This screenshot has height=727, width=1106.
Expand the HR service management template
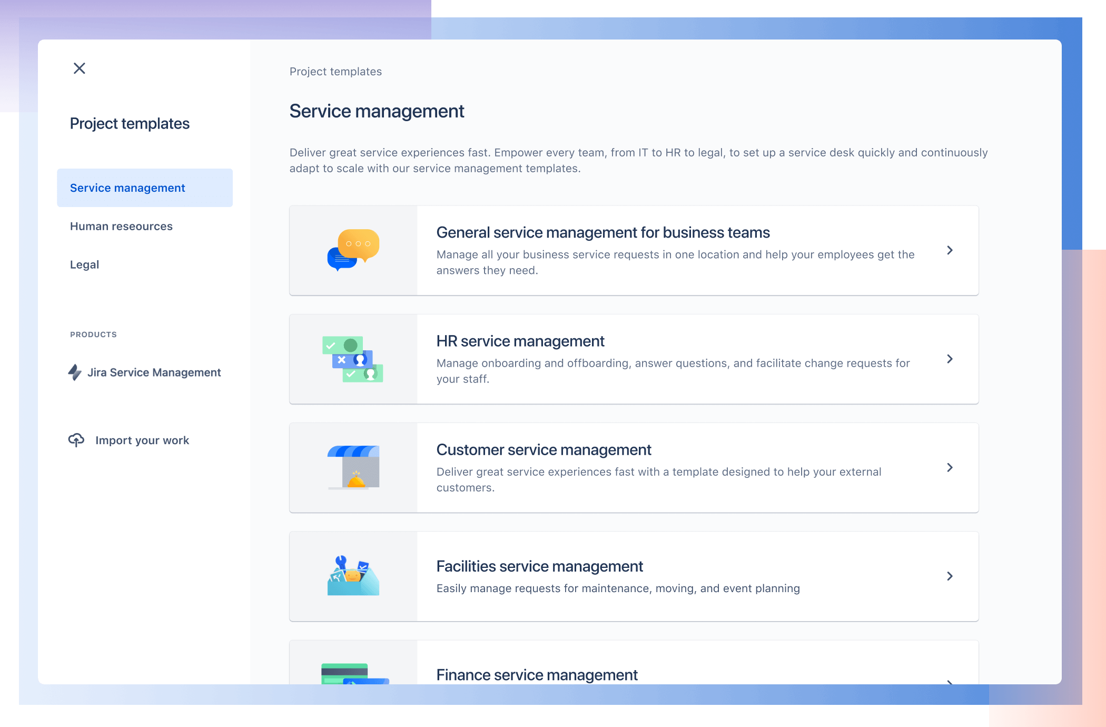[x=950, y=359]
